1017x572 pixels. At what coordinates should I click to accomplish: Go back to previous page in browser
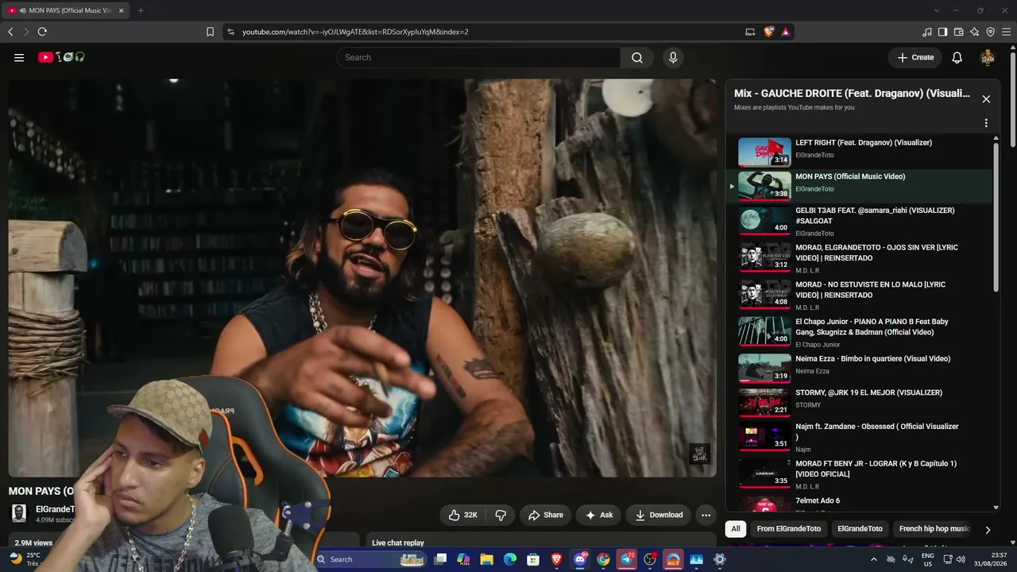point(10,32)
